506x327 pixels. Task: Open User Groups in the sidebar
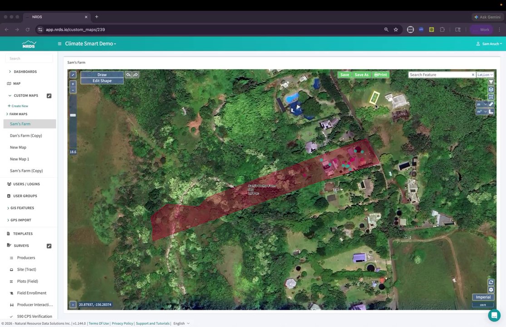tap(22, 196)
